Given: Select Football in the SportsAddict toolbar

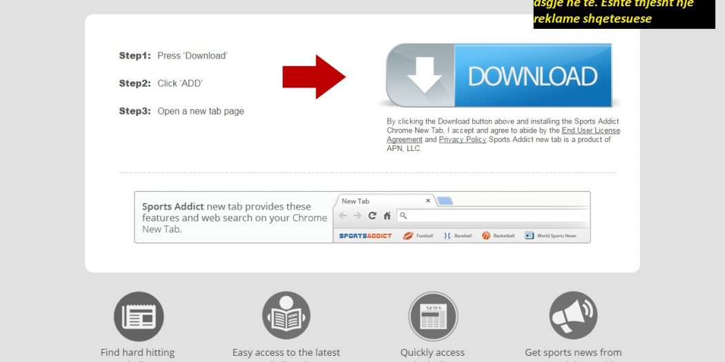Looking at the screenshot, I should pyautogui.click(x=418, y=236).
